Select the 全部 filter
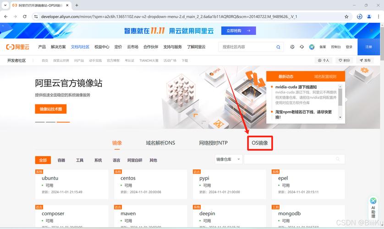 (x=43, y=160)
